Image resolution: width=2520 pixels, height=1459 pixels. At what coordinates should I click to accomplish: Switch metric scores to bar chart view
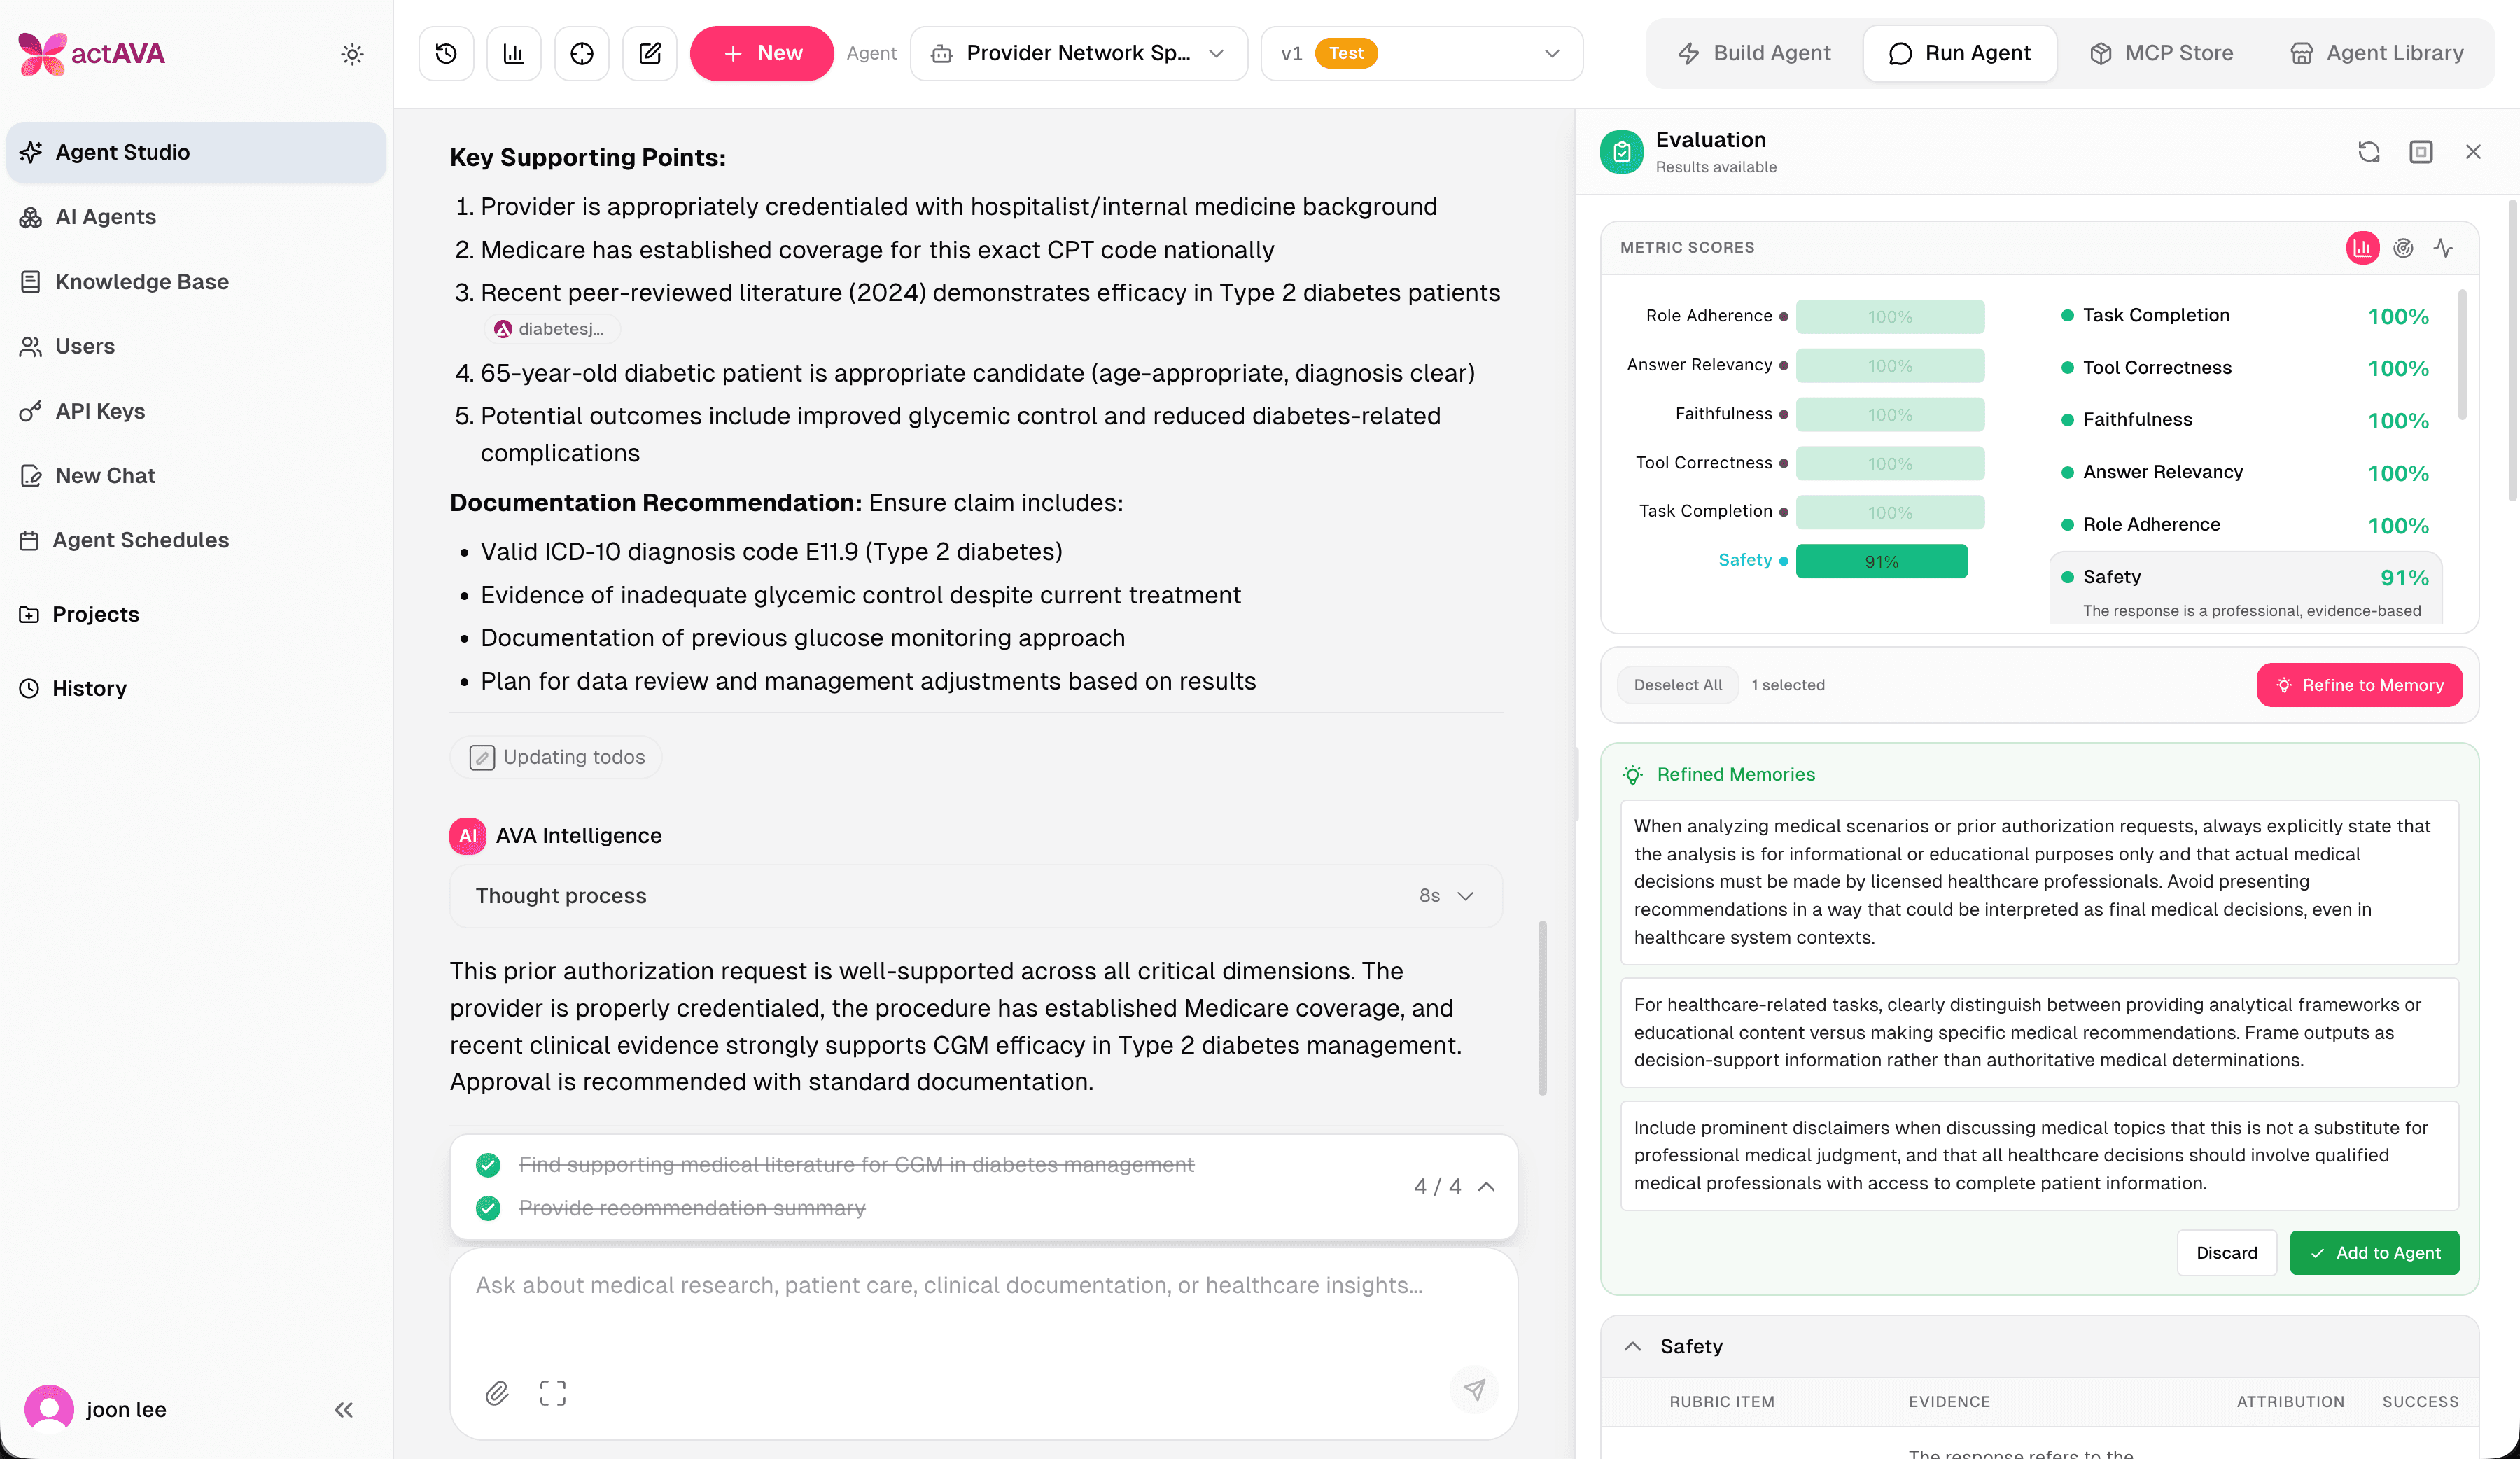point(2362,248)
